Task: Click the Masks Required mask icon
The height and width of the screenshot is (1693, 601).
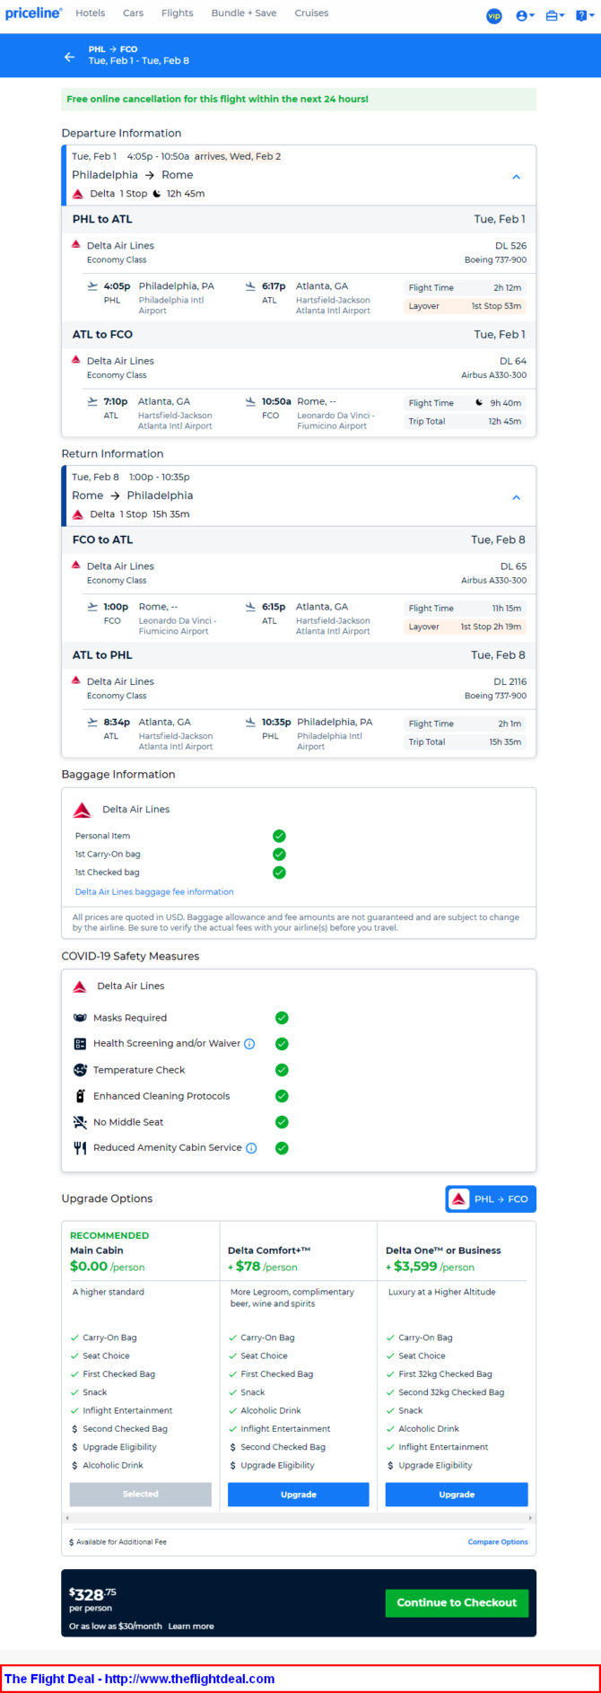Action: [80, 1018]
